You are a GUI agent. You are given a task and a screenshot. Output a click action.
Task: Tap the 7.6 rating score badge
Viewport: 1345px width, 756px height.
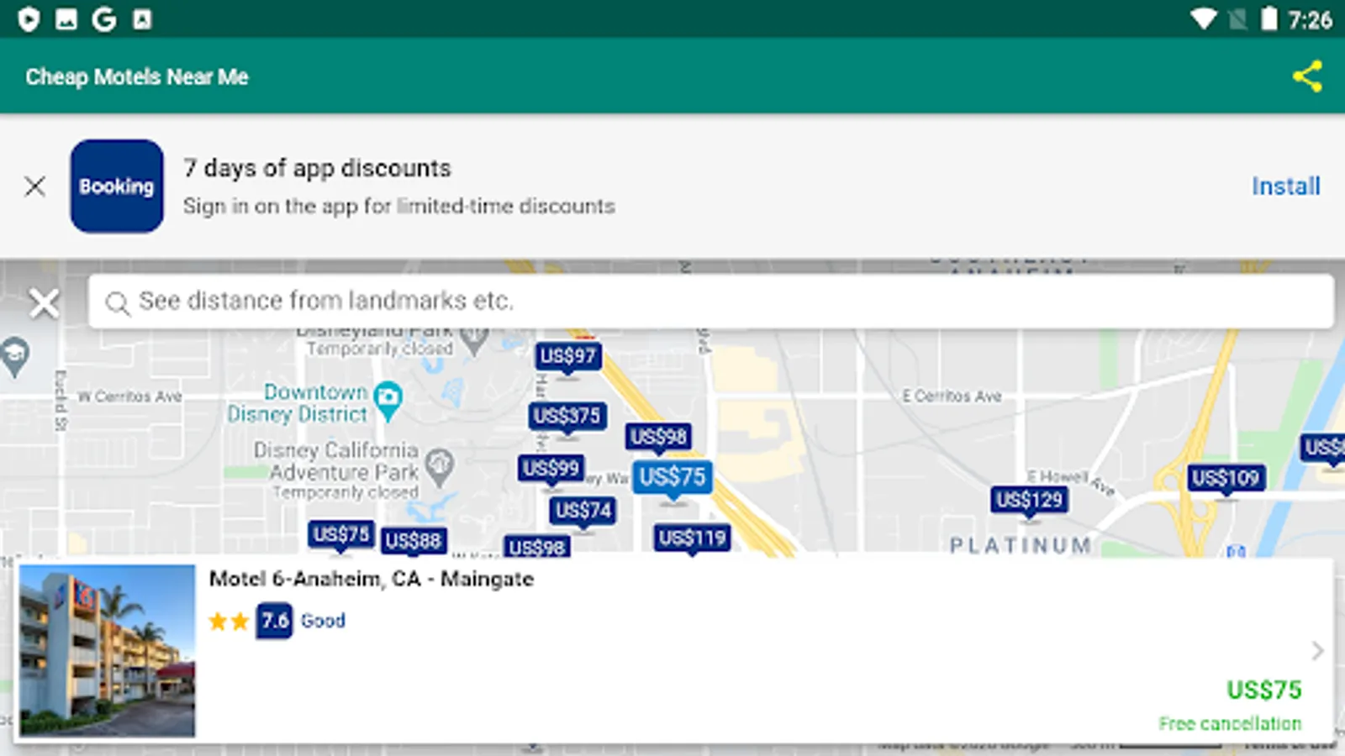pos(274,621)
